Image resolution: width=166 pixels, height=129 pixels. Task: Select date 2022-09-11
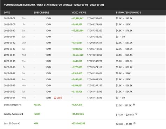tap(9, 37)
